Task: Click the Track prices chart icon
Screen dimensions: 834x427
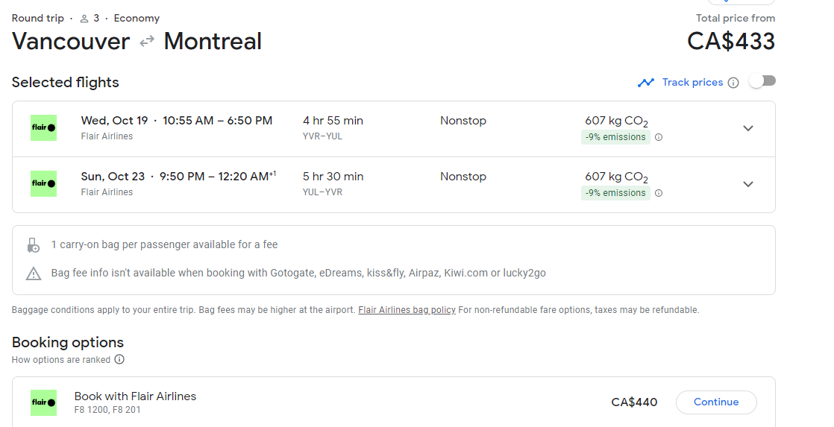Action: (646, 83)
